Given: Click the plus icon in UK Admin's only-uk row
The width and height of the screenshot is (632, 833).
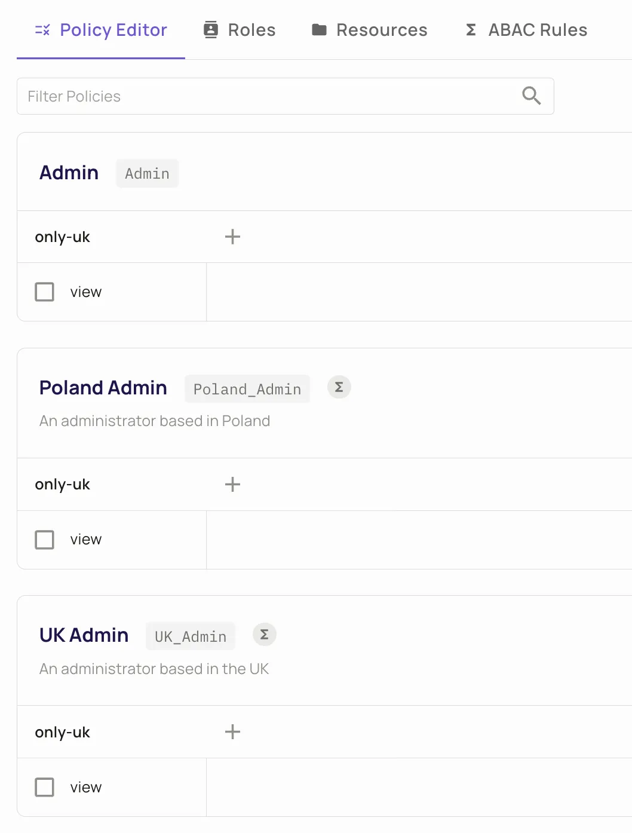Looking at the screenshot, I should click(232, 731).
